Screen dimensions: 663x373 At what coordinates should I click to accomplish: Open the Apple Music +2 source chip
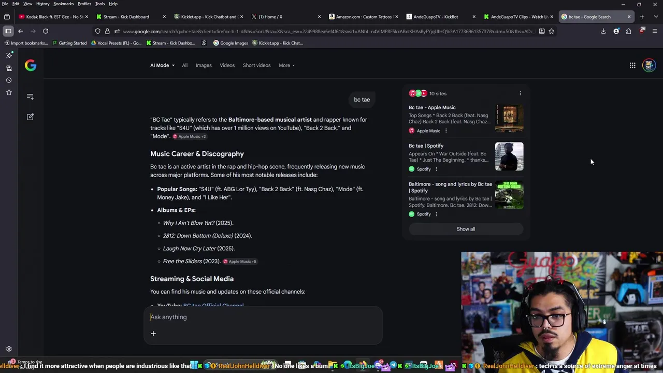click(x=189, y=137)
